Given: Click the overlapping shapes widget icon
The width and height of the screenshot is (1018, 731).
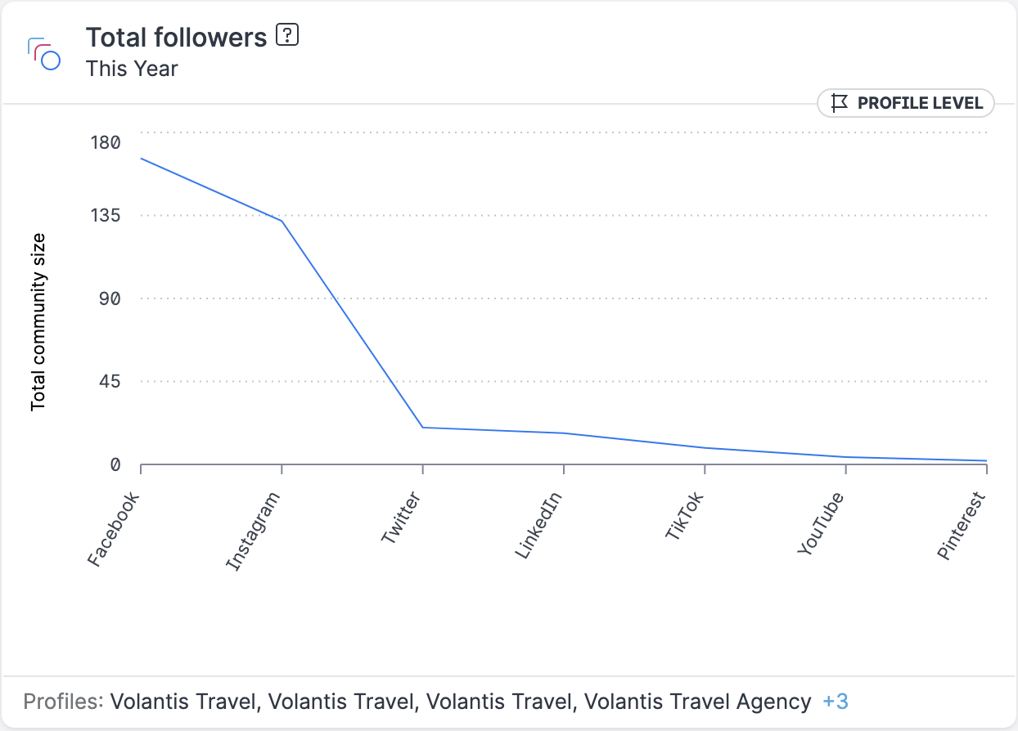Looking at the screenshot, I should coord(44,53).
